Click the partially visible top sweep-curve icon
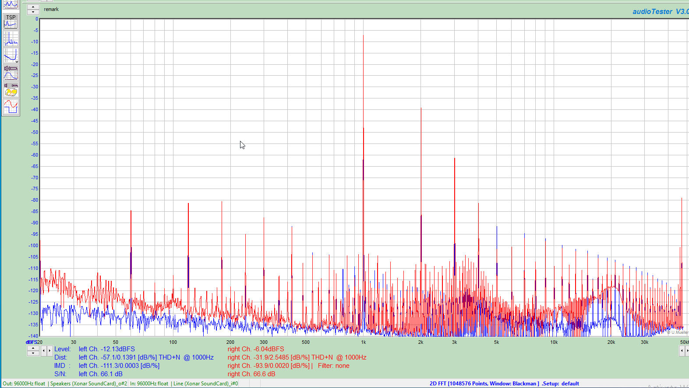Screen dimensions: 689x388 coord(11,5)
